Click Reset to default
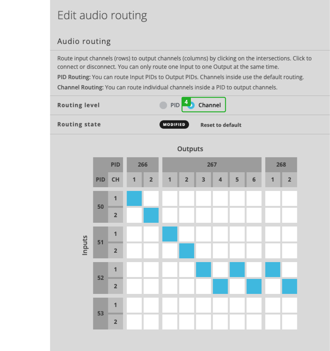 click(x=221, y=125)
